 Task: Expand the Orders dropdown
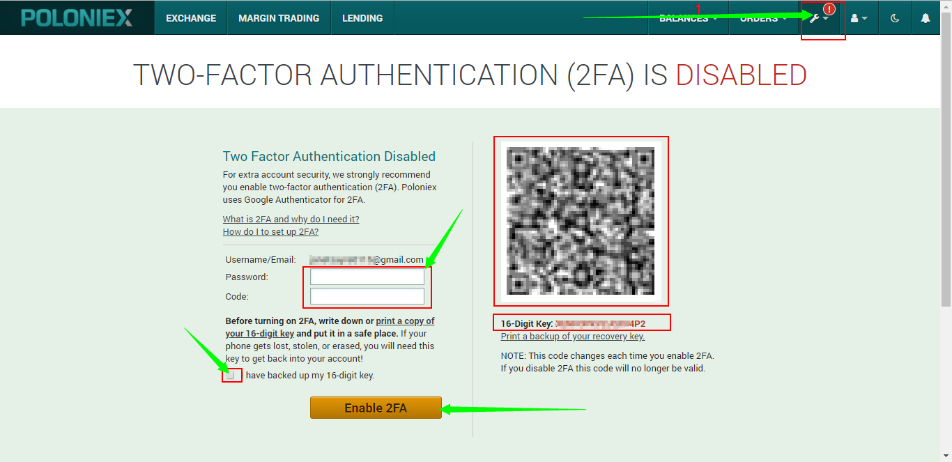(x=764, y=18)
